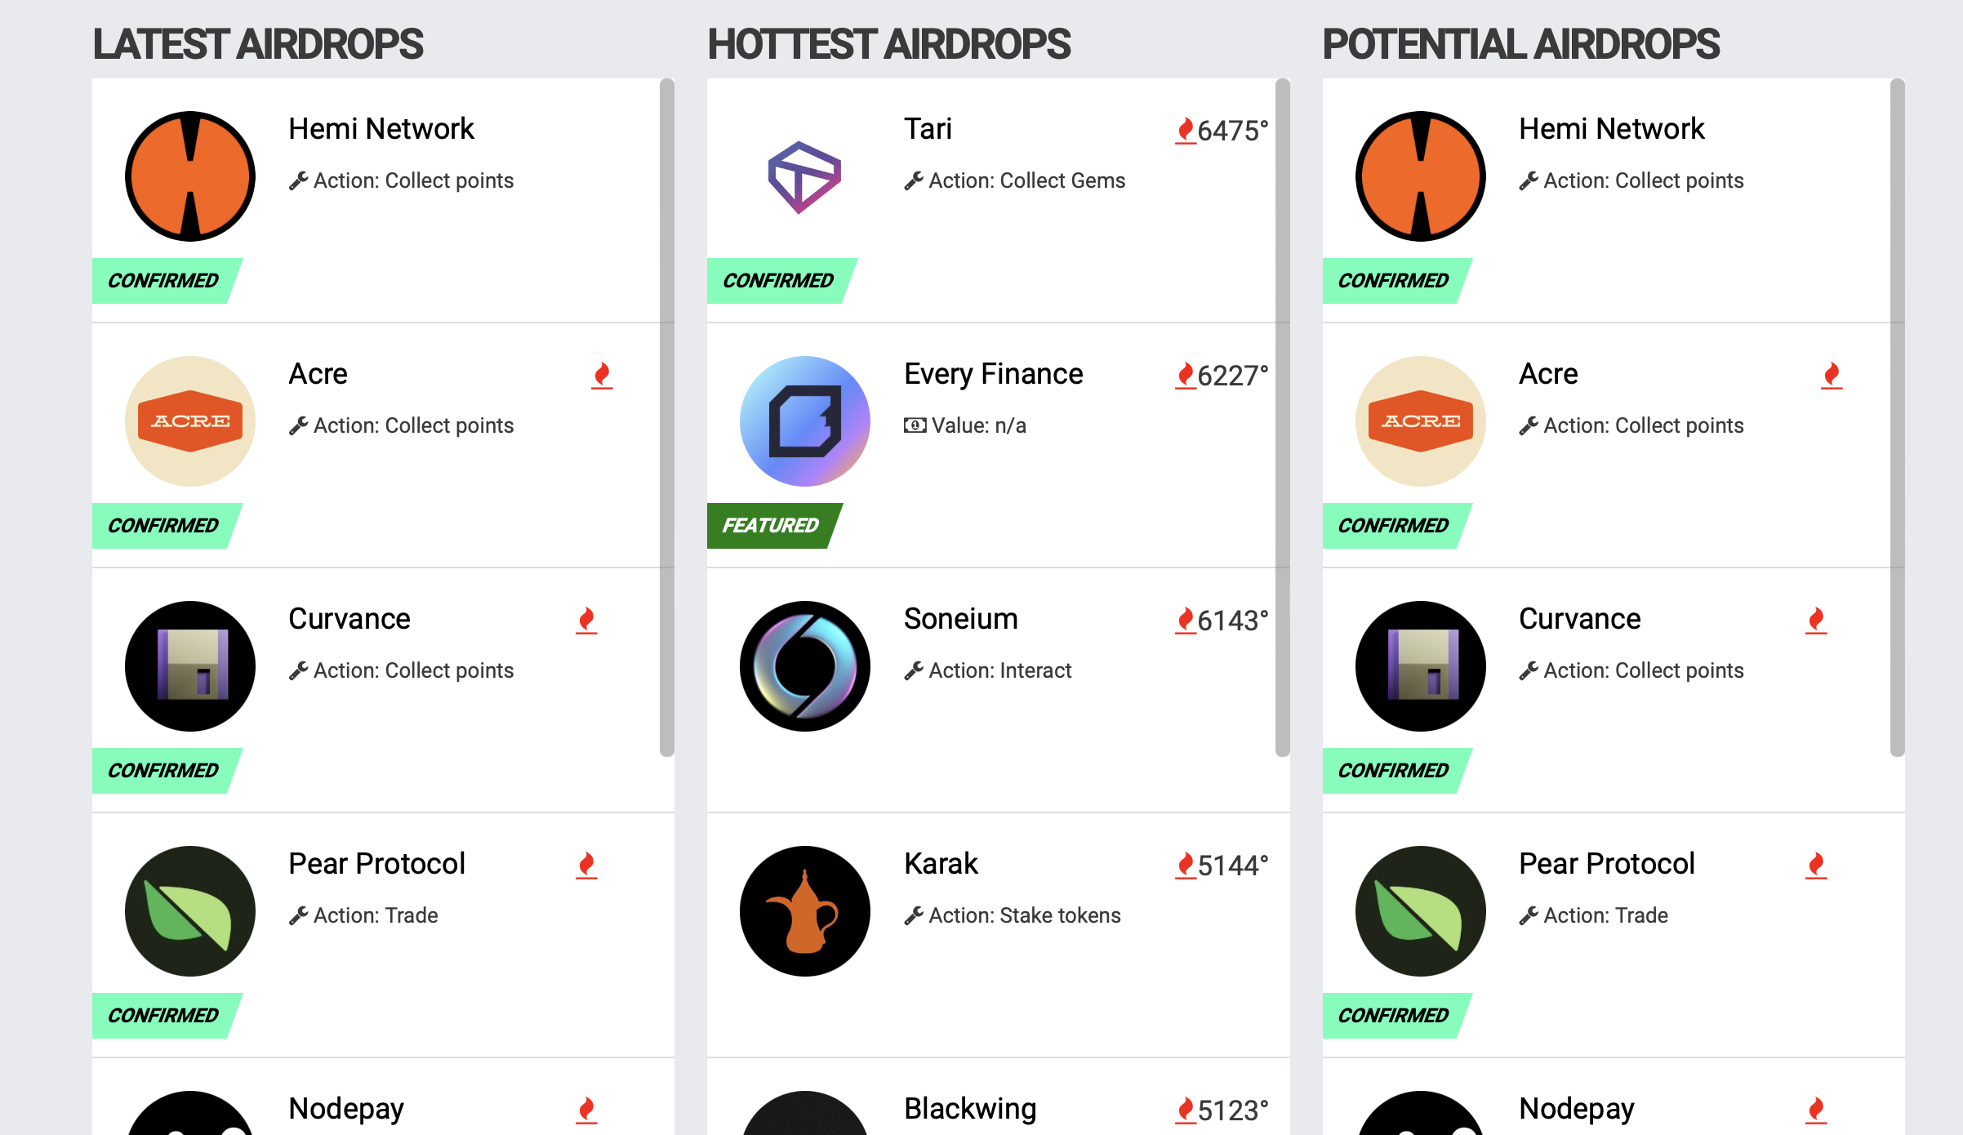1963x1135 pixels.
Task: Click Acre logo in Potential Airdrops
Action: coord(1420,421)
